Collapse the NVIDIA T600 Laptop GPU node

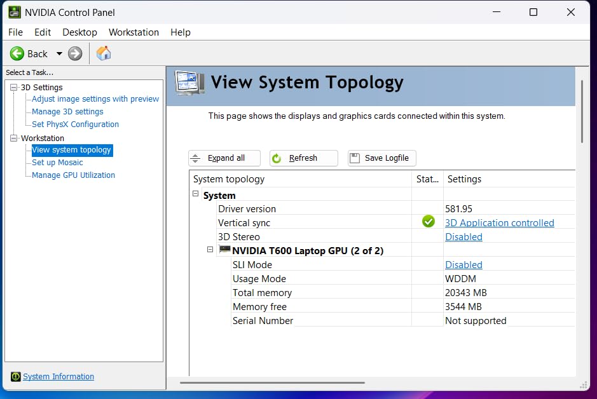[x=210, y=250]
